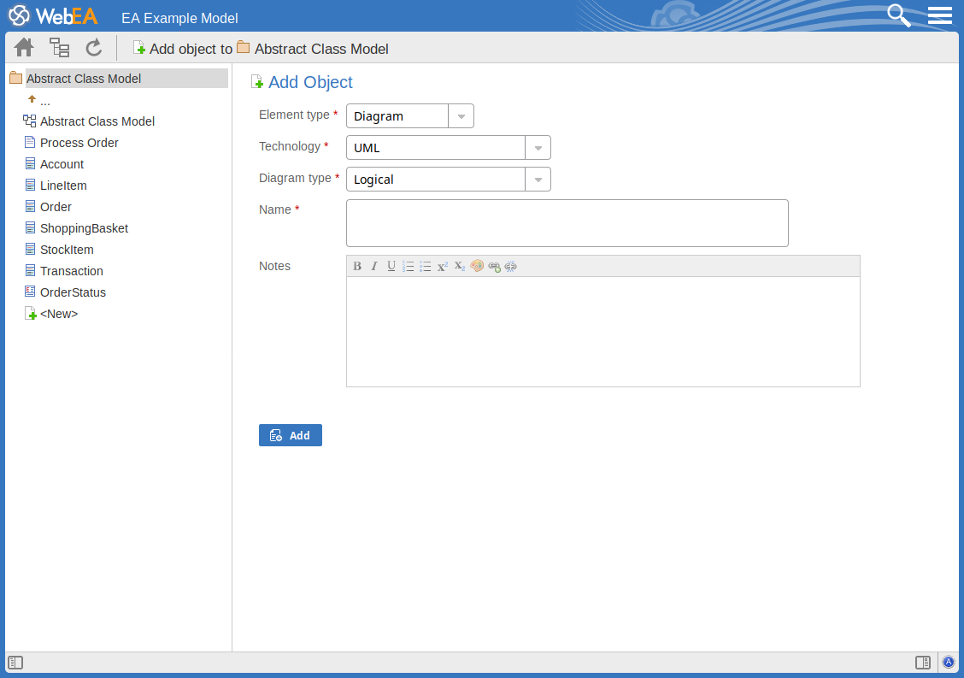Expand the Element type dropdown
This screenshot has height=678, width=964.
point(461,116)
